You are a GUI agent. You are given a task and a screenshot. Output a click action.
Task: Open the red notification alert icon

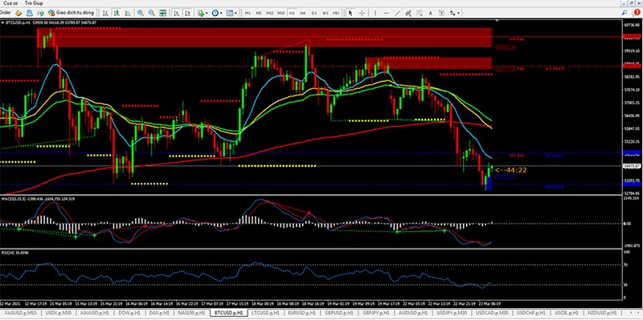[637, 12]
